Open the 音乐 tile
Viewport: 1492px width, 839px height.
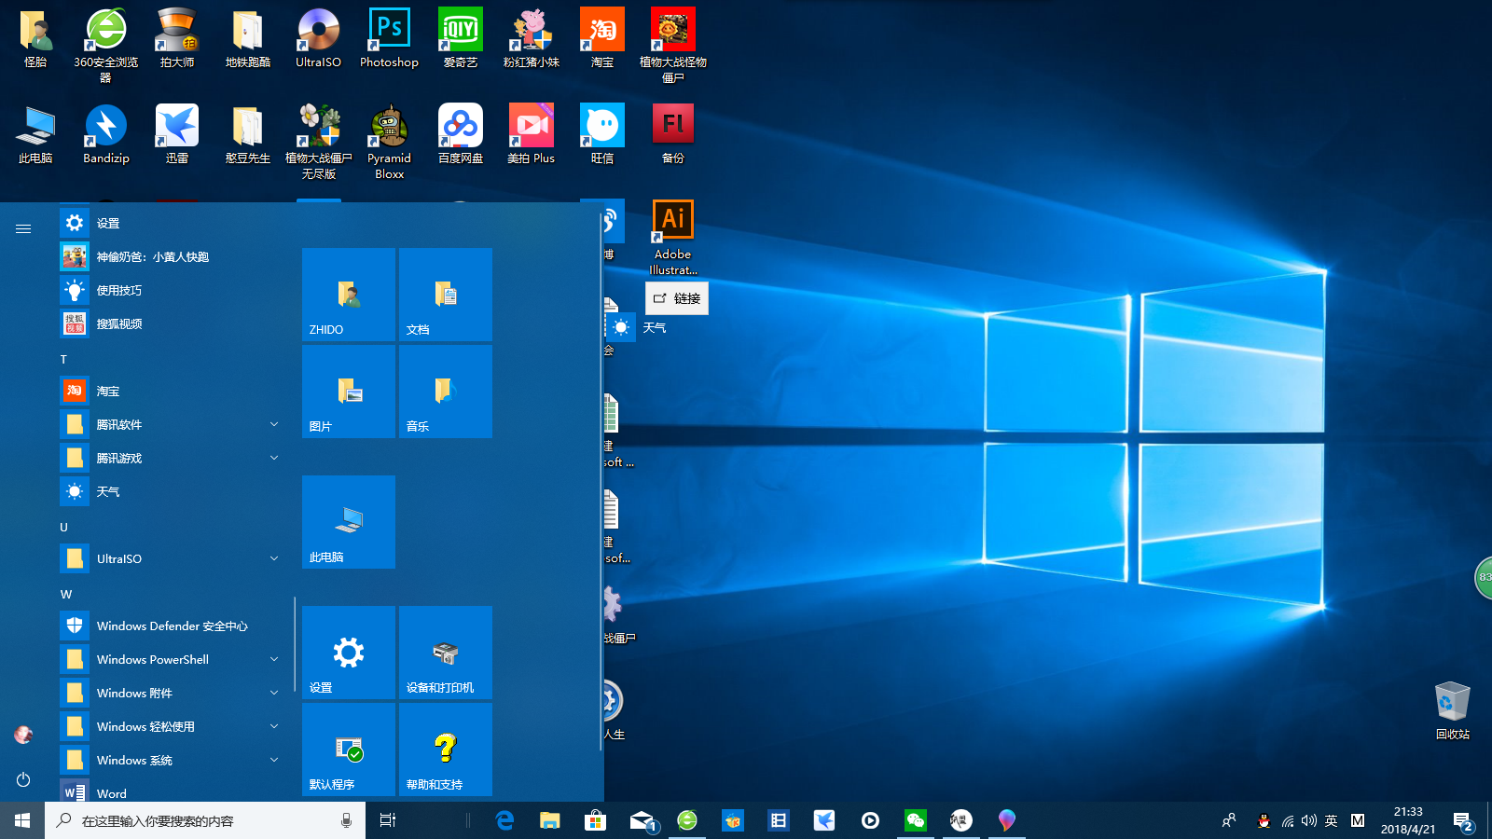(x=446, y=392)
